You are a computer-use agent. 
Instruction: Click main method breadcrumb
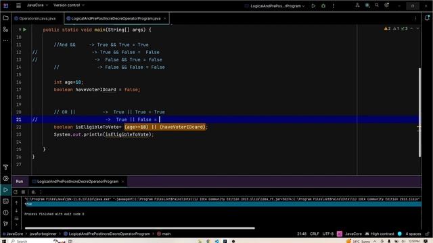point(164,234)
